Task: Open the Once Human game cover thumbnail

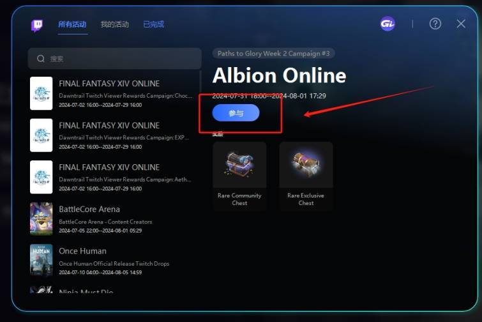Action: click(x=41, y=261)
